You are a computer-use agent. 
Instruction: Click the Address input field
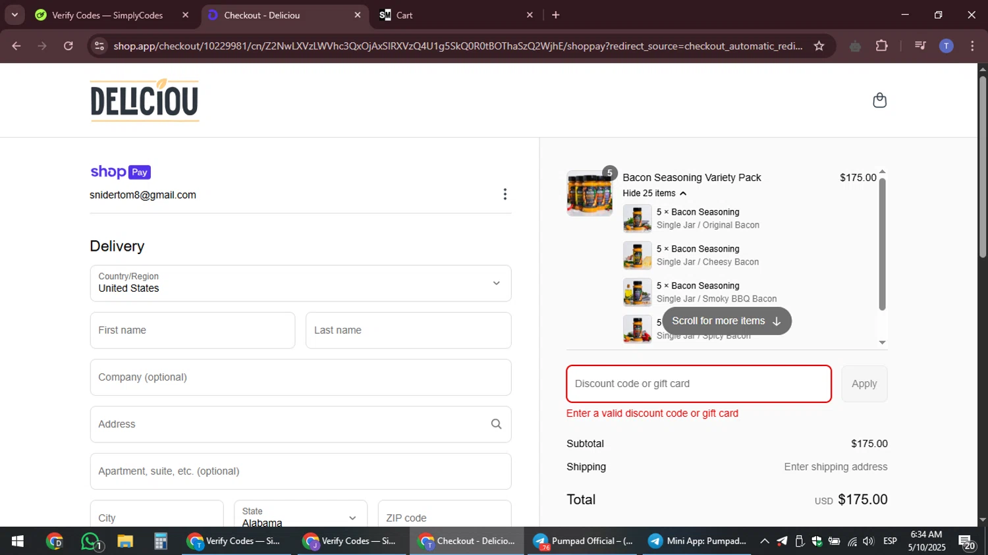point(300,424)
